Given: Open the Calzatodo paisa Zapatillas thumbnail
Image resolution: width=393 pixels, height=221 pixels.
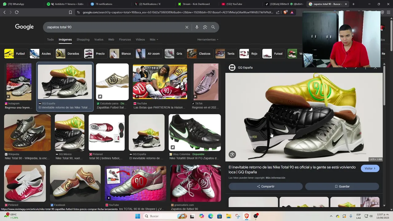Looking at the screenshot, I should coord(112,82).
